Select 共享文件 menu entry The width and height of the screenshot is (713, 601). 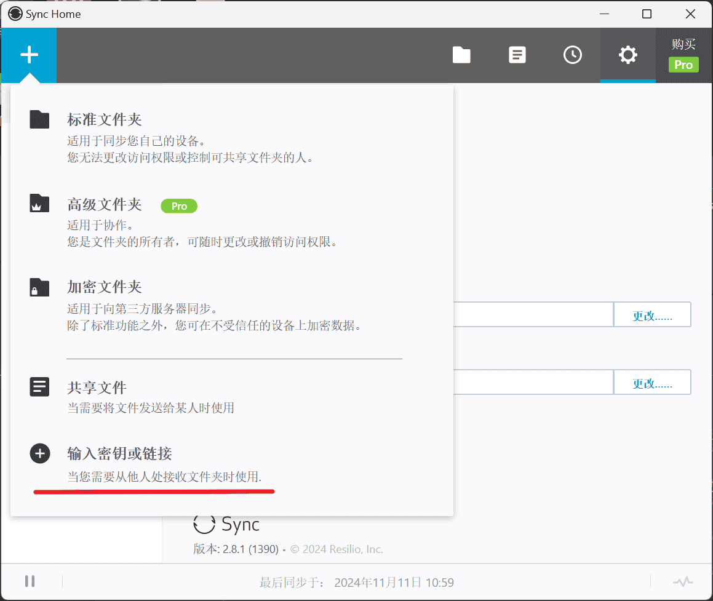click(97, 388)
